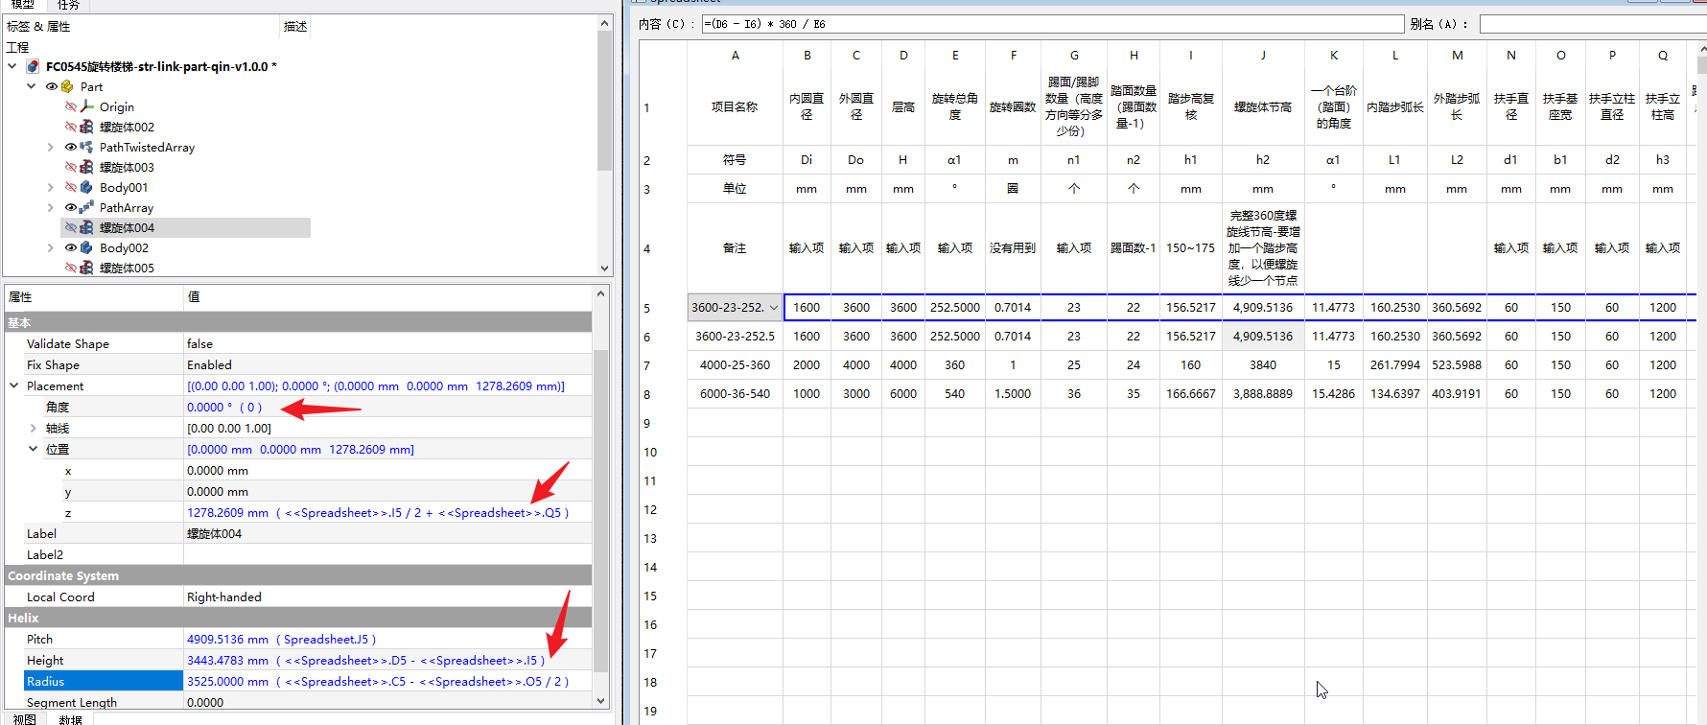Click the Origin axis icon in tree
This screenshot has height=725, width=1707.
(87, 106)
